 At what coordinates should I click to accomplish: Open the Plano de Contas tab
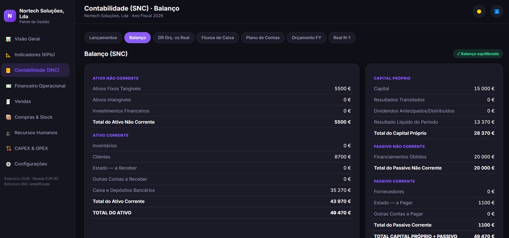tap(263, 38)
